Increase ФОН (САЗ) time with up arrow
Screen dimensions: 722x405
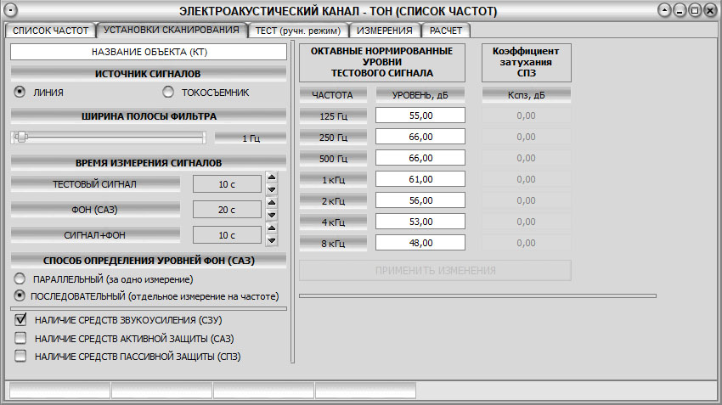click(272, 203)
